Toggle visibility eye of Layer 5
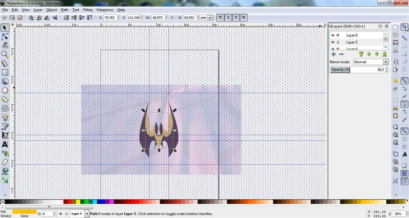This screenshot has width=409, height=218. [333, 42]
